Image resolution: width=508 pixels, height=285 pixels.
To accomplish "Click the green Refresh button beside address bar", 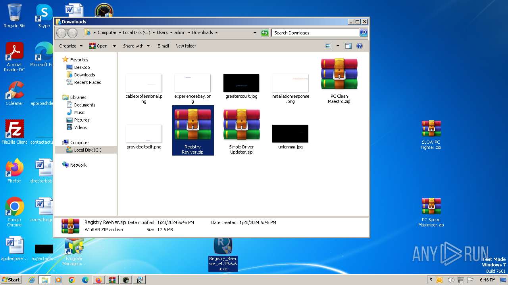I will 265,33.
